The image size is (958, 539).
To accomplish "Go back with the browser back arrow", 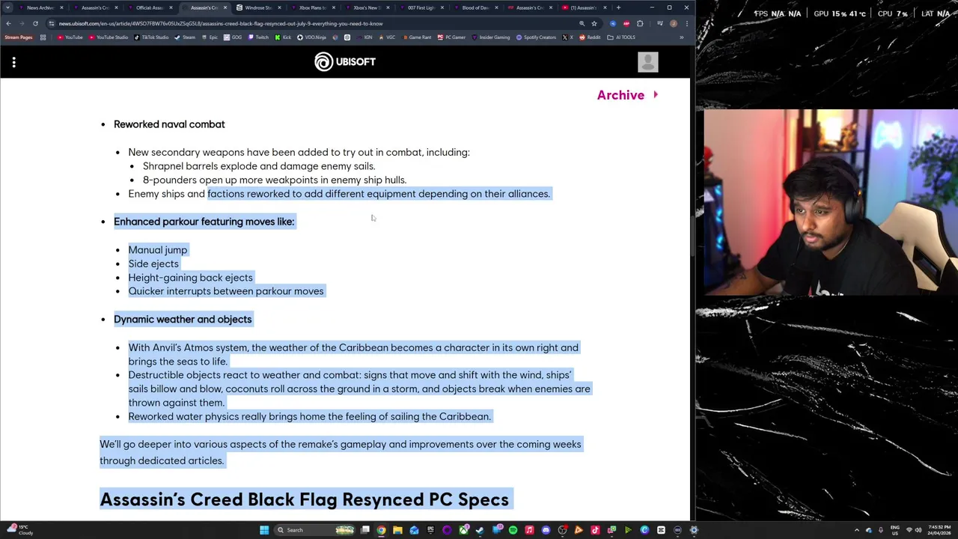I will [x=8, y=23].
